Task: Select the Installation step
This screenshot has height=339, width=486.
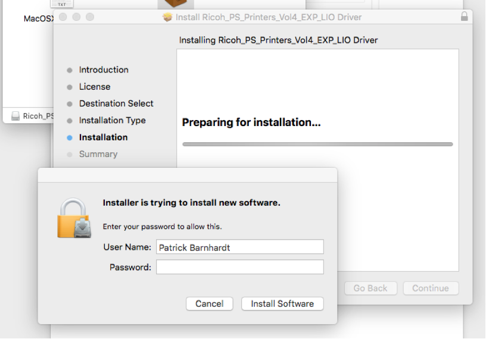Action: pos(103,137)
